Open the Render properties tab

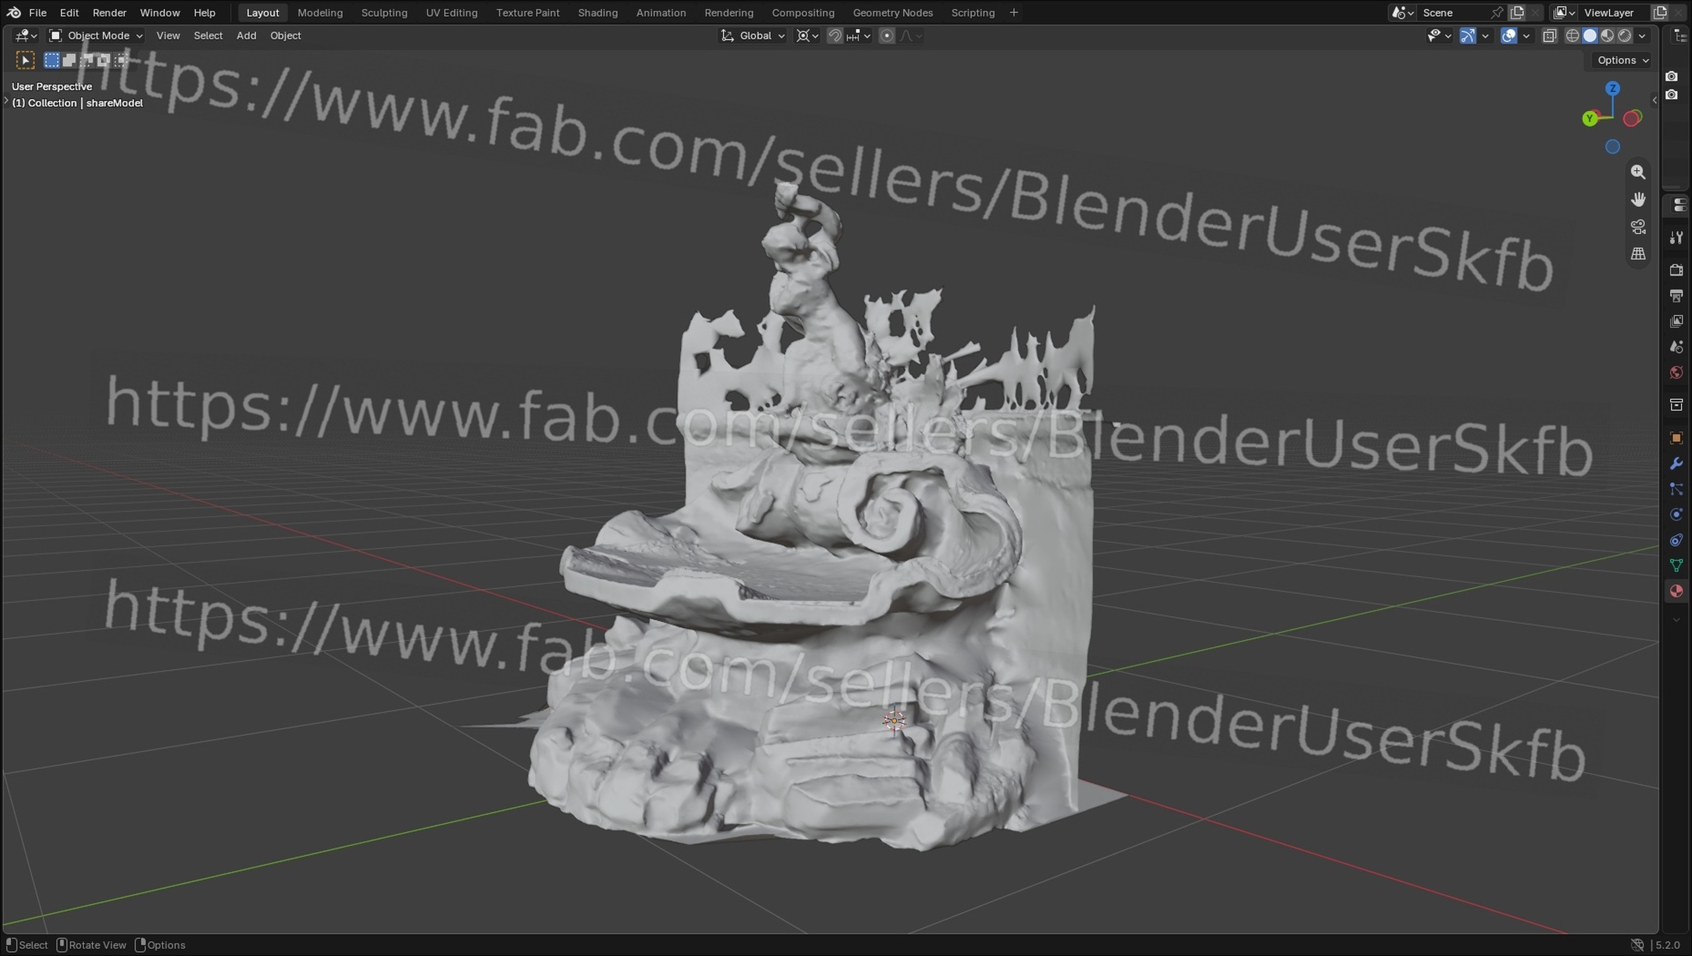(x=1676, y=270)
